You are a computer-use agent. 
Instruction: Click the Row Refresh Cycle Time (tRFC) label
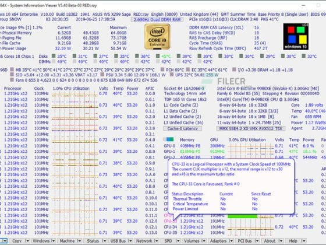coord(218,48)
